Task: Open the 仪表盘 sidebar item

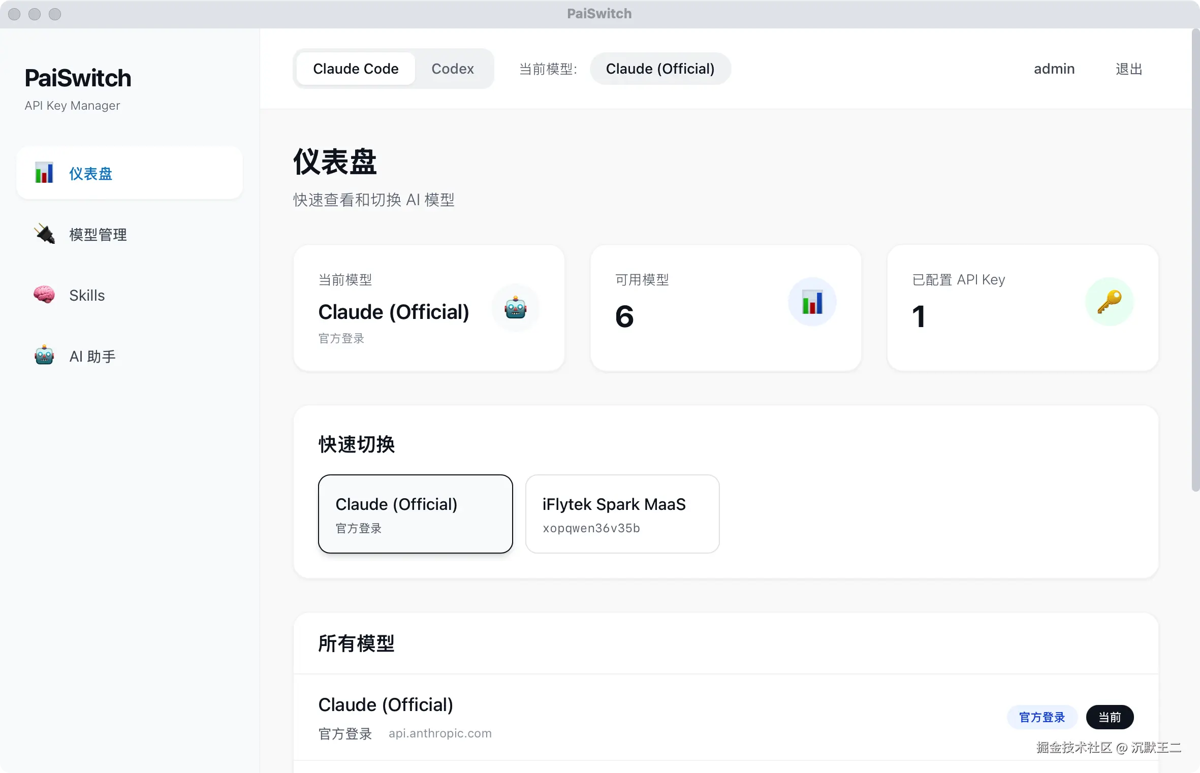Action: pos(130,173)
